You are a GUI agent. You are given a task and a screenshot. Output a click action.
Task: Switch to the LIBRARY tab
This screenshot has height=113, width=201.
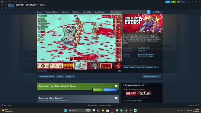tap(20, 5)
